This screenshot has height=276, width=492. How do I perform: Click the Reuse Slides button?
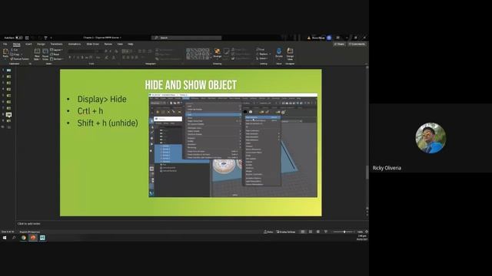[x=45, y=54]
